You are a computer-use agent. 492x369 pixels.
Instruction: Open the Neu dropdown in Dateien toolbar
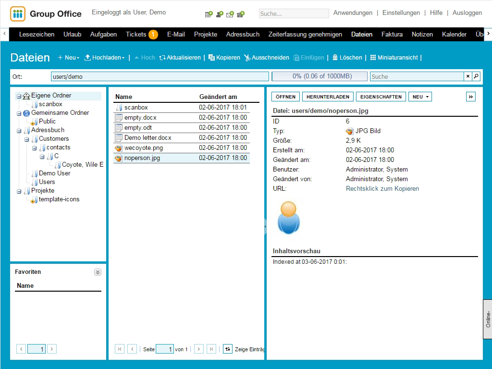click(x=69, y=58)
